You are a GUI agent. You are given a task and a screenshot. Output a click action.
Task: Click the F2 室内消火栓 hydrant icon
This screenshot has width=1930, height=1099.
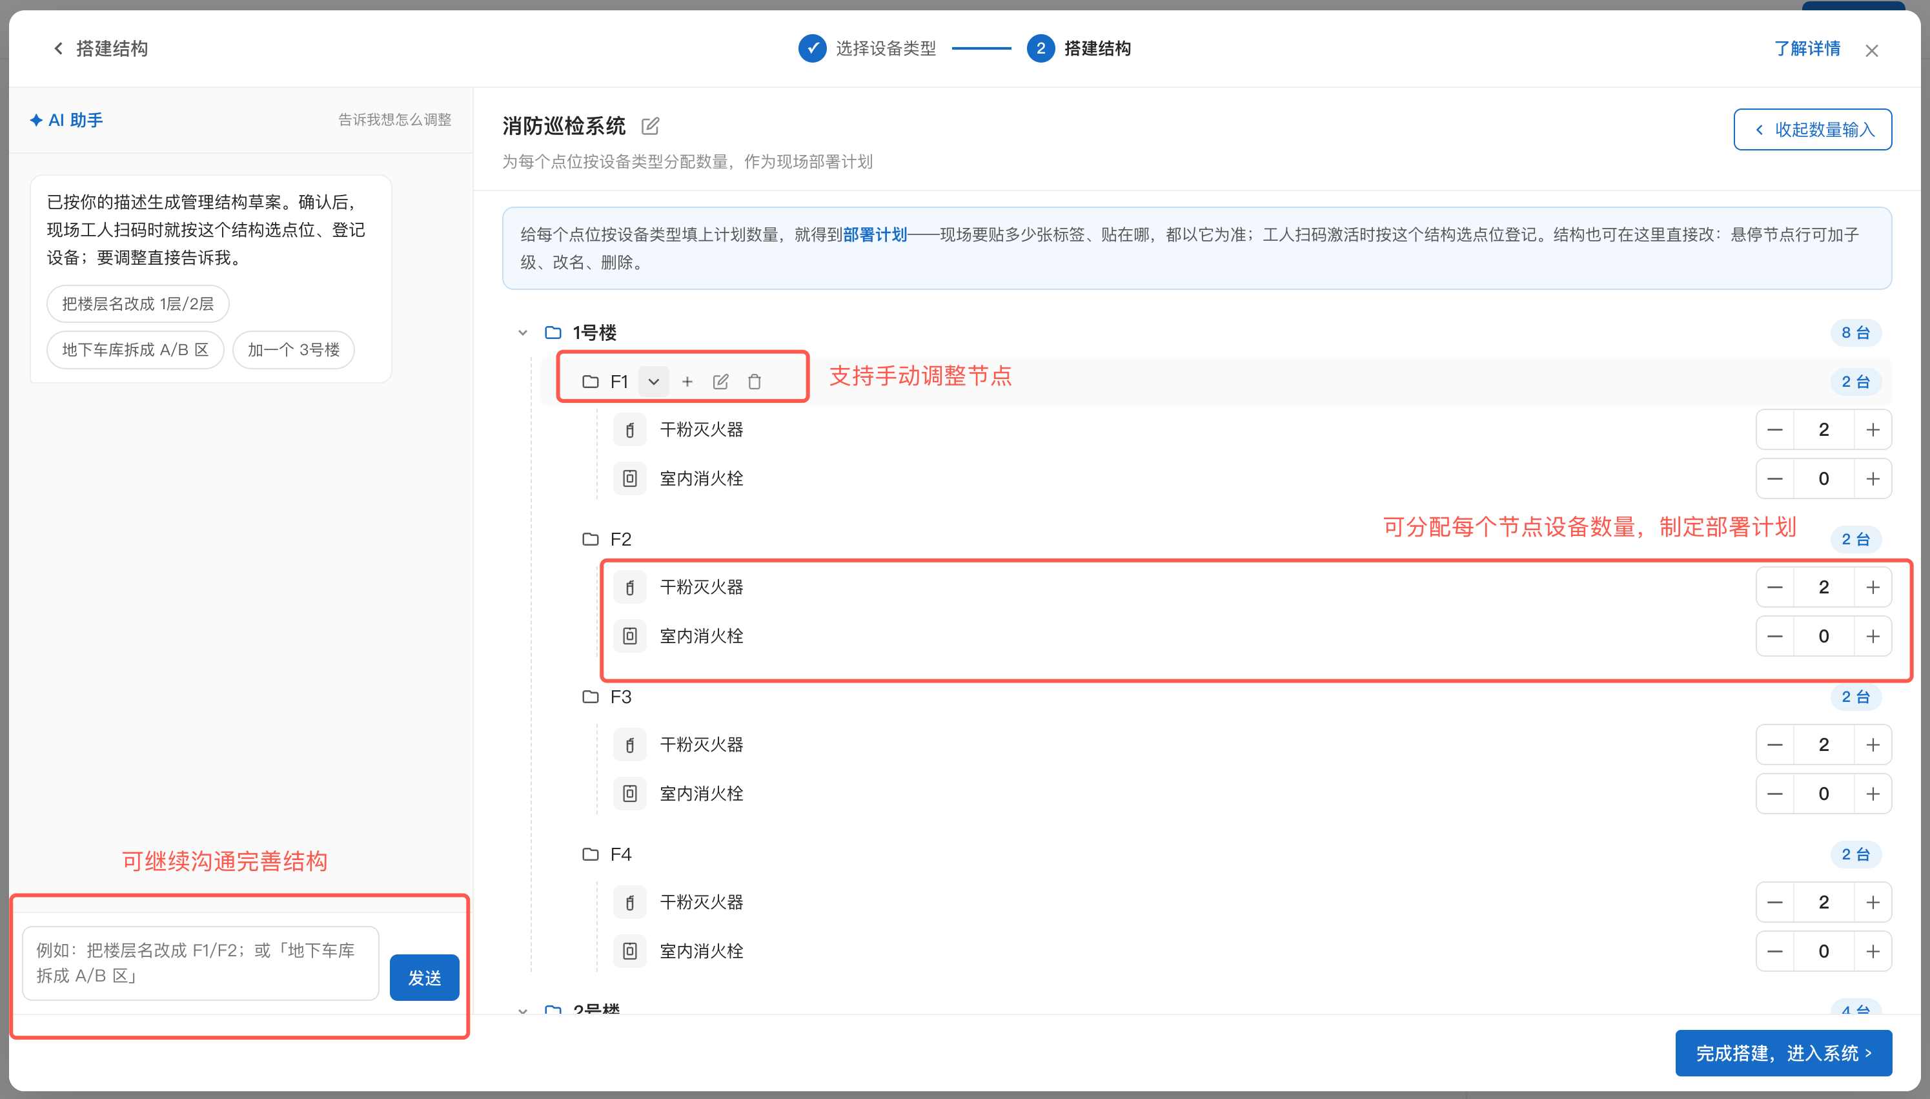click(629, 637)
